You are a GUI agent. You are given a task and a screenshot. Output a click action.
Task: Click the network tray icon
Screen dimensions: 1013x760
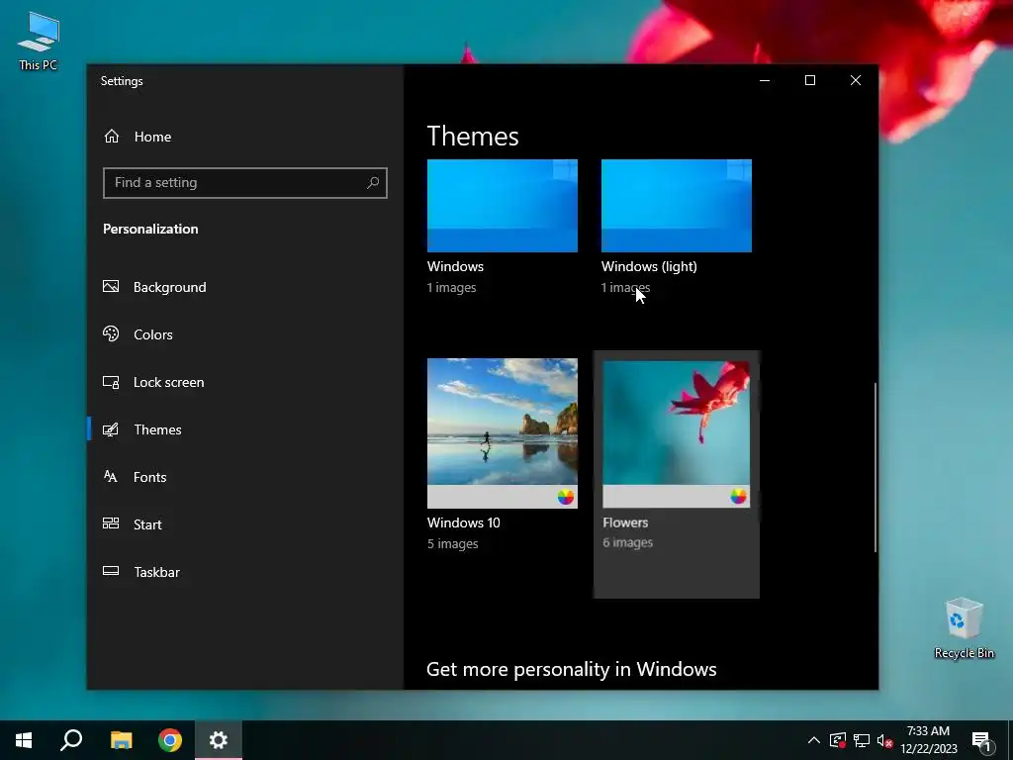[x=862, y=740]
